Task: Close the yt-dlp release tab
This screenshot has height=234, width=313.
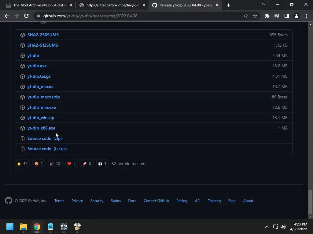Action: point(217,5)
